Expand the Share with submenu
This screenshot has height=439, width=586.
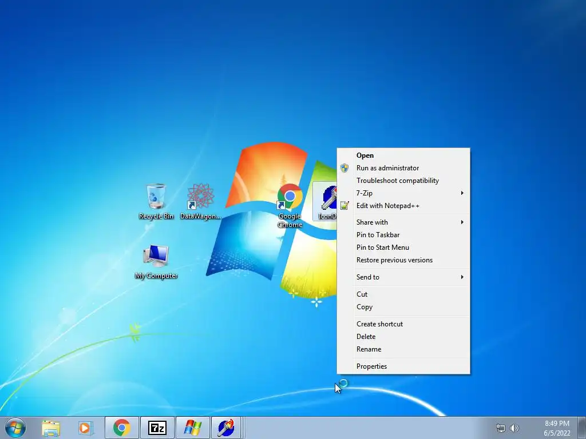(403, 222)
